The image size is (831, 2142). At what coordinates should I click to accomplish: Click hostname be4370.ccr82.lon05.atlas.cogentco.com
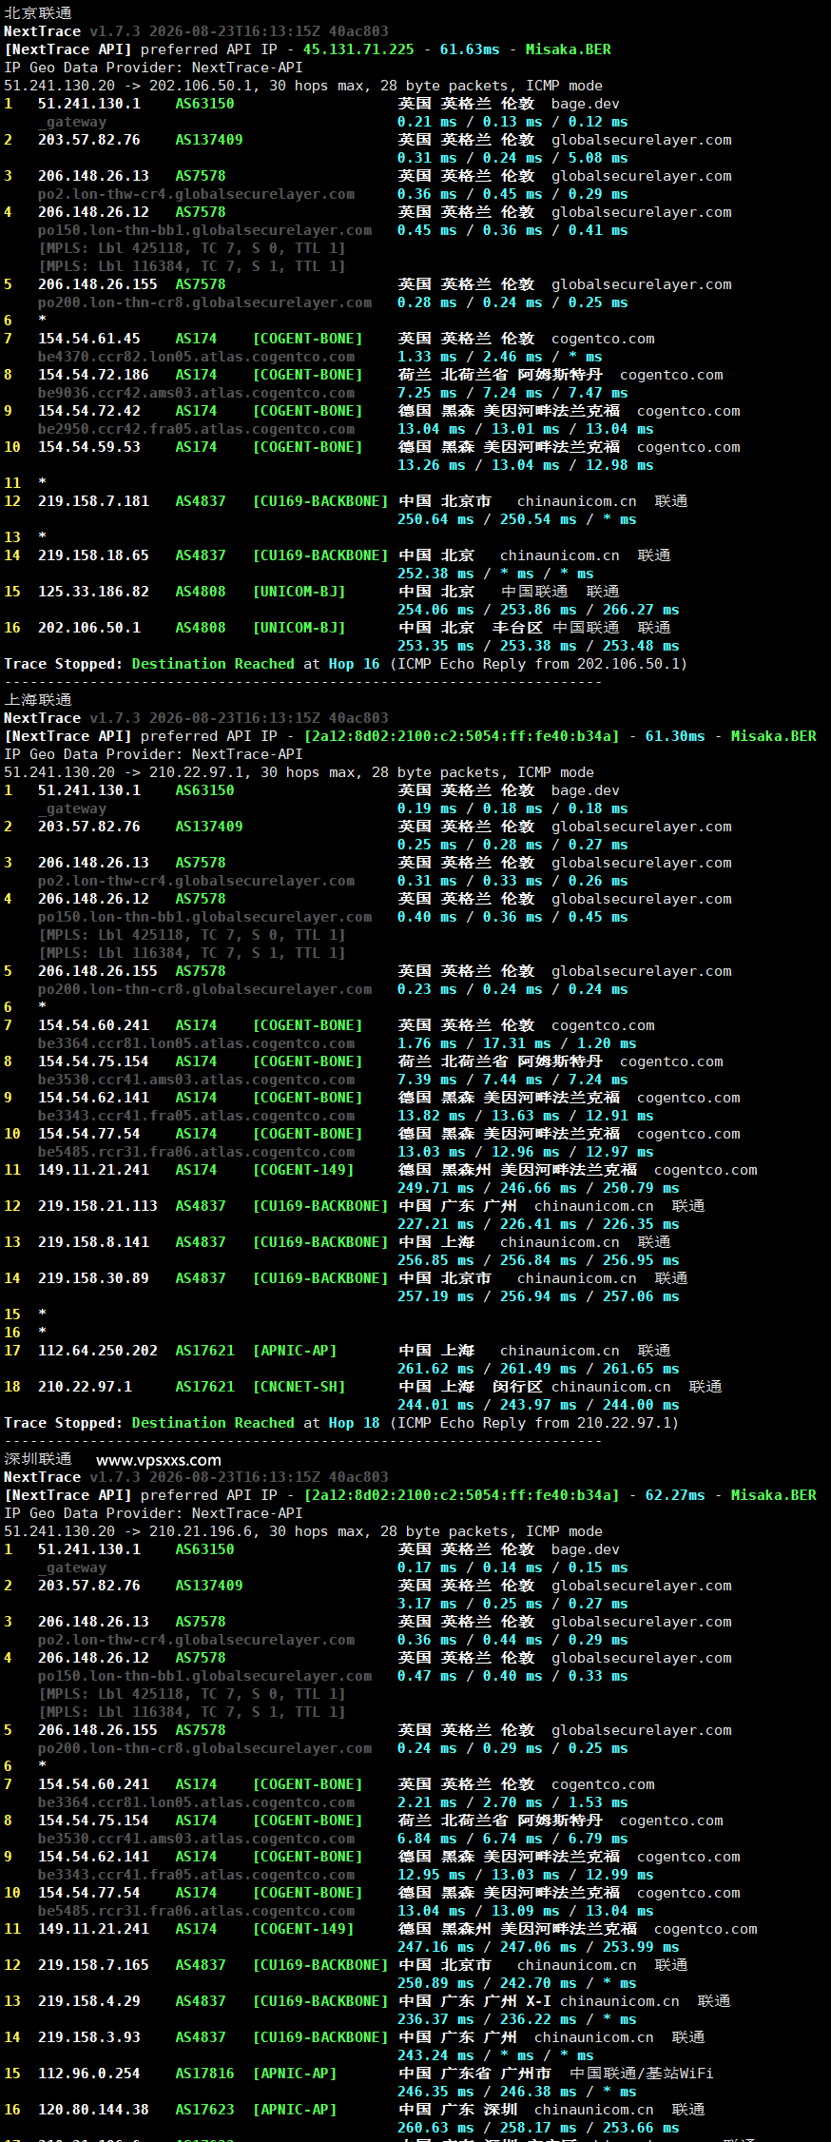[x=196, y=357]
